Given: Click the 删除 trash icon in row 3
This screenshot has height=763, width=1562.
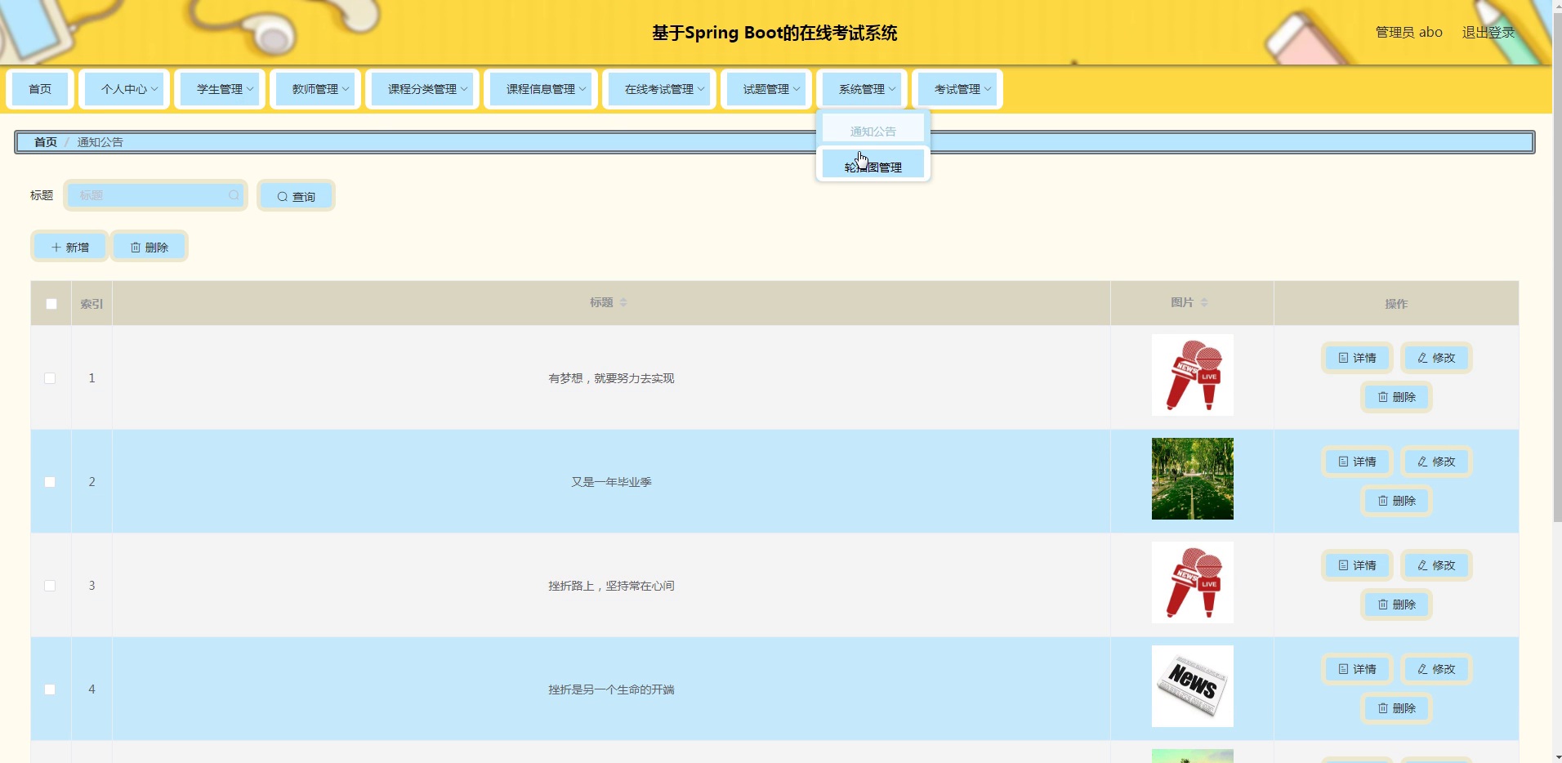Looking at the screenshot, I should pos(1383,605).
